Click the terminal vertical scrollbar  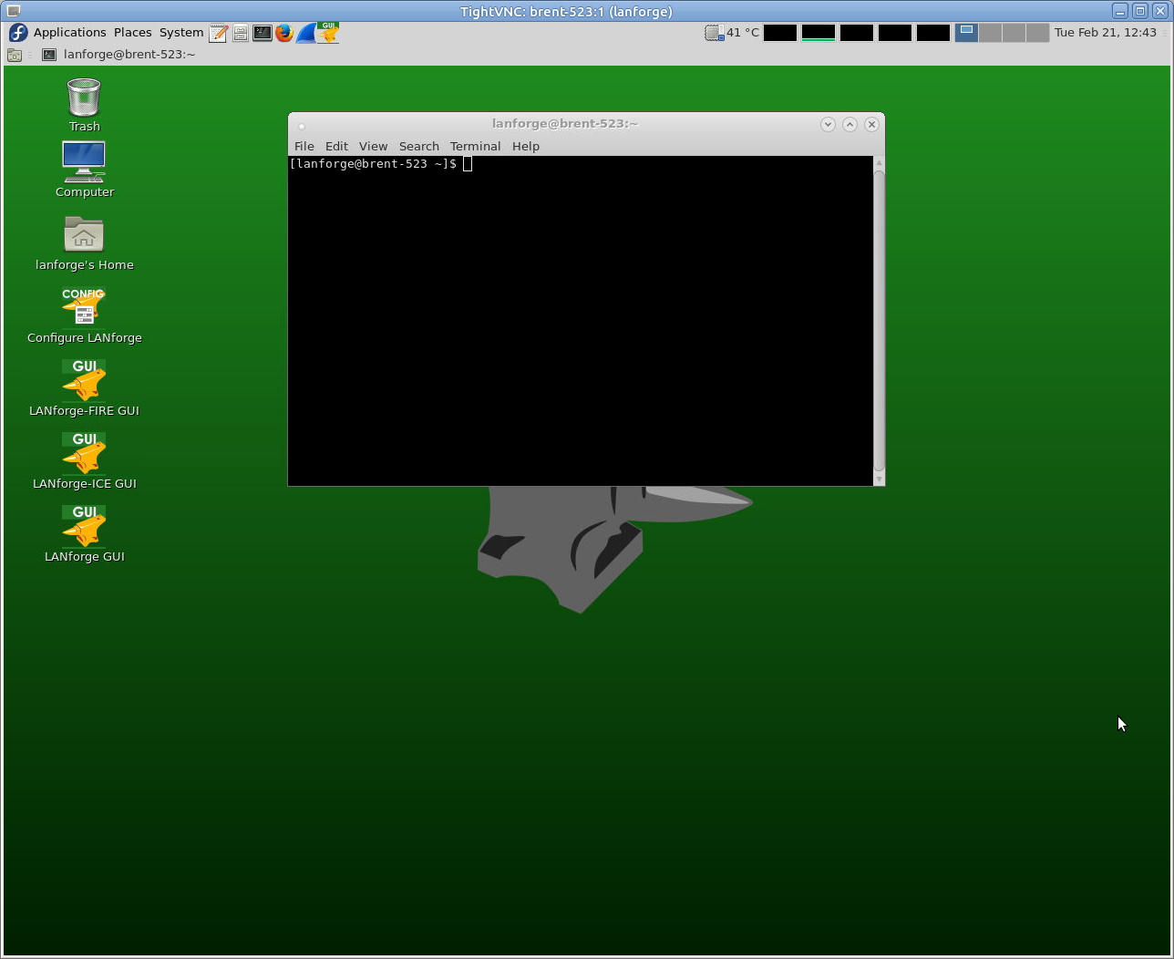pos(879,319)
